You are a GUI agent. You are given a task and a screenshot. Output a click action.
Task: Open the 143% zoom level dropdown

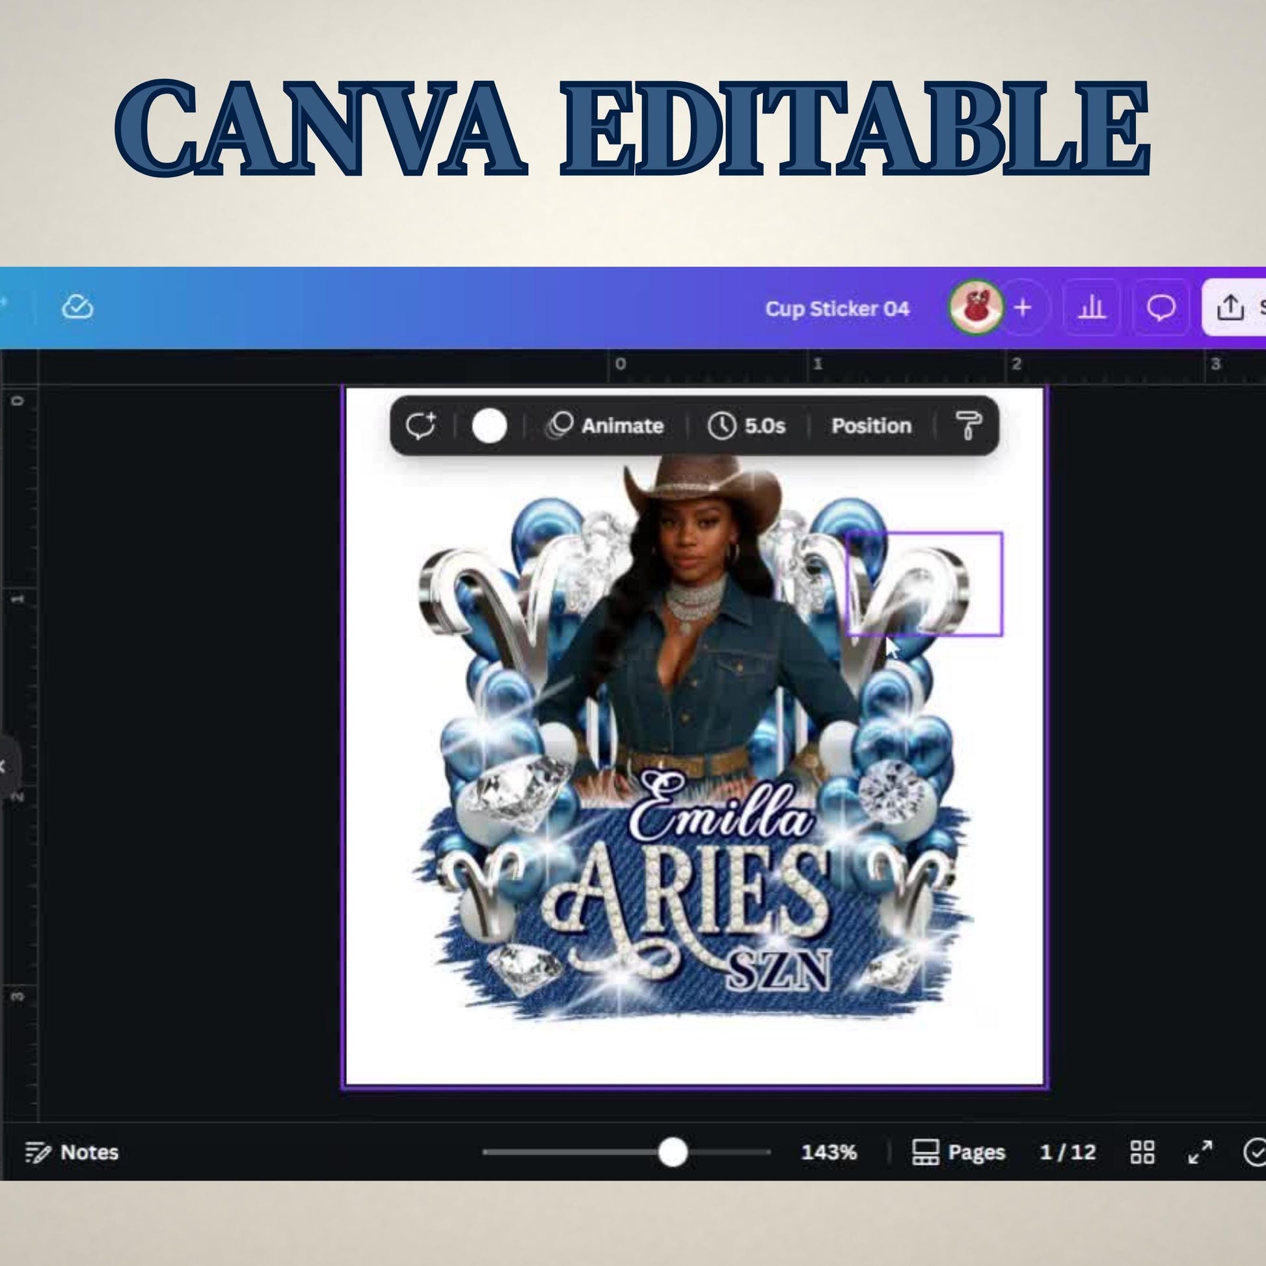(x=828, y=1152)
